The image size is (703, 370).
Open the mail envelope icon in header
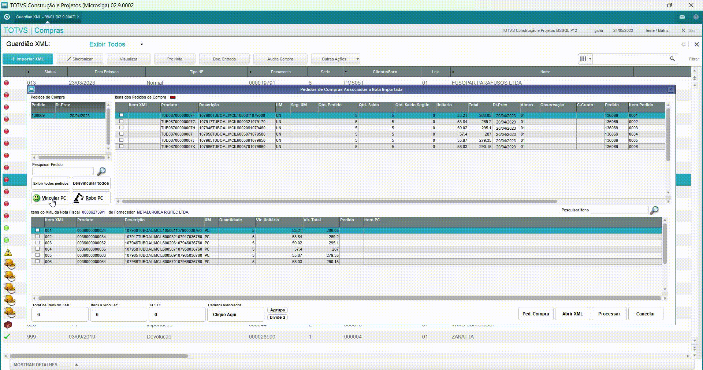(x=682, y=17)
